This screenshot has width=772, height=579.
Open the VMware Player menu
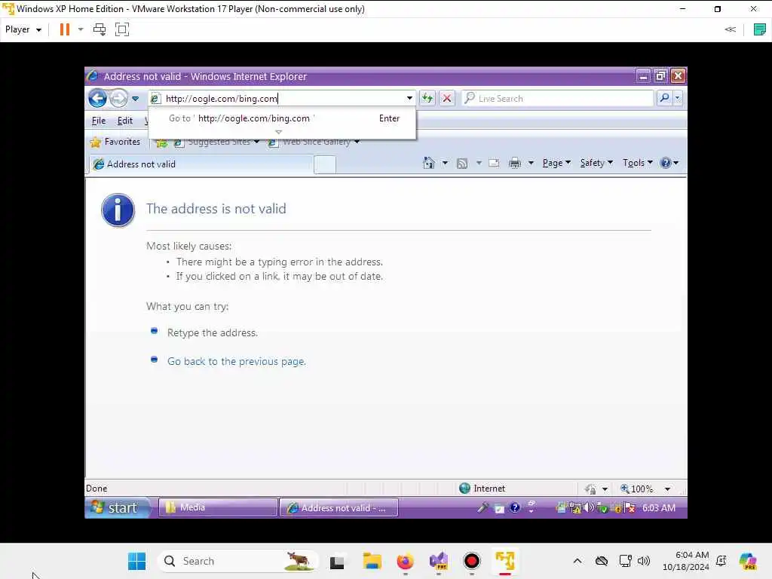(x=23, y=29)
